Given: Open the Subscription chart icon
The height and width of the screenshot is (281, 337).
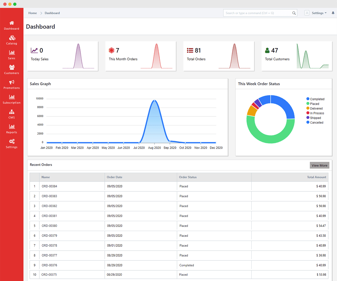Looking at the screenshot, I should 12,97.
